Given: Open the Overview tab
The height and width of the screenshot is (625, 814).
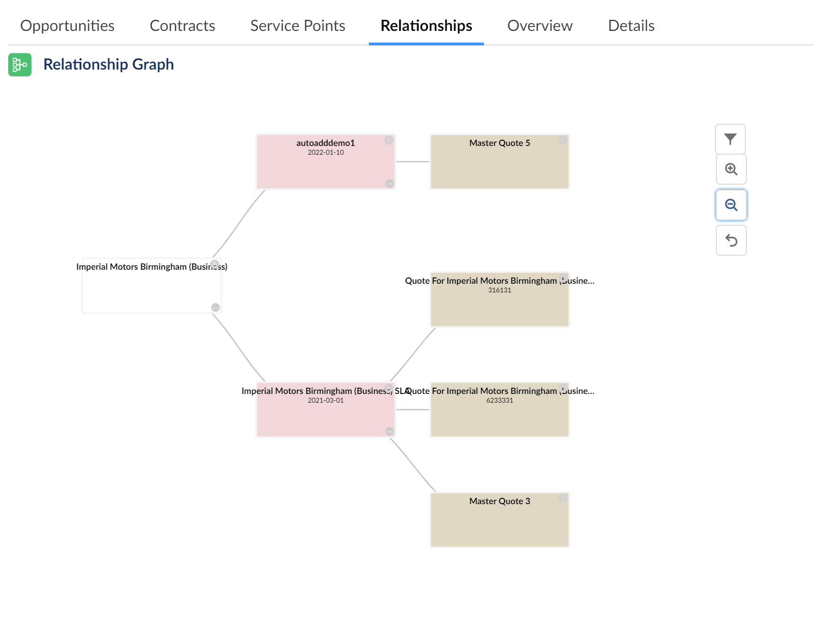Looking at the screenshot, I should [539, 25].
